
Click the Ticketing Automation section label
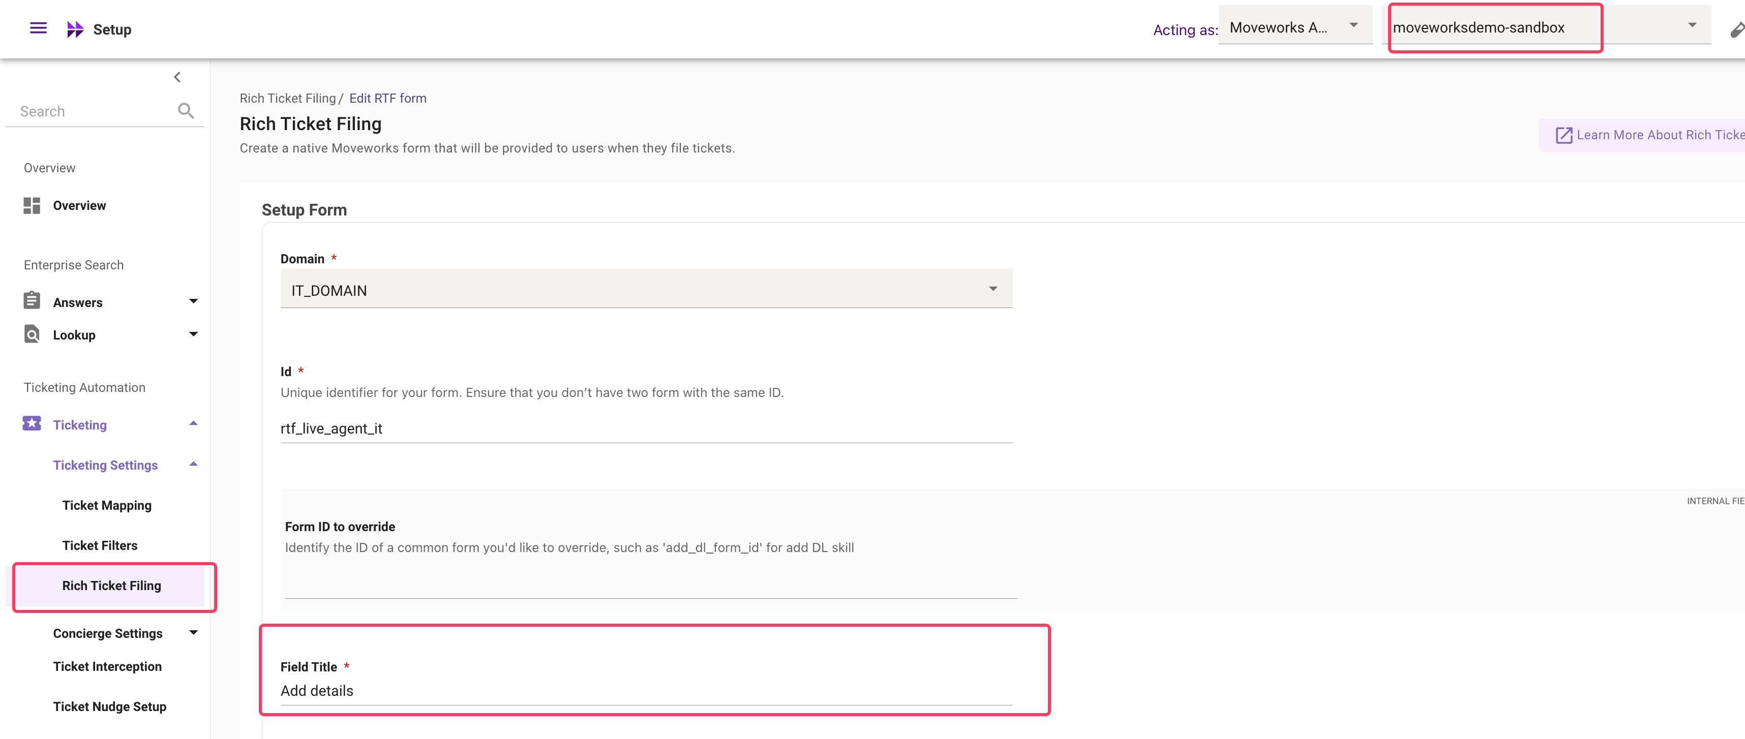85,387
